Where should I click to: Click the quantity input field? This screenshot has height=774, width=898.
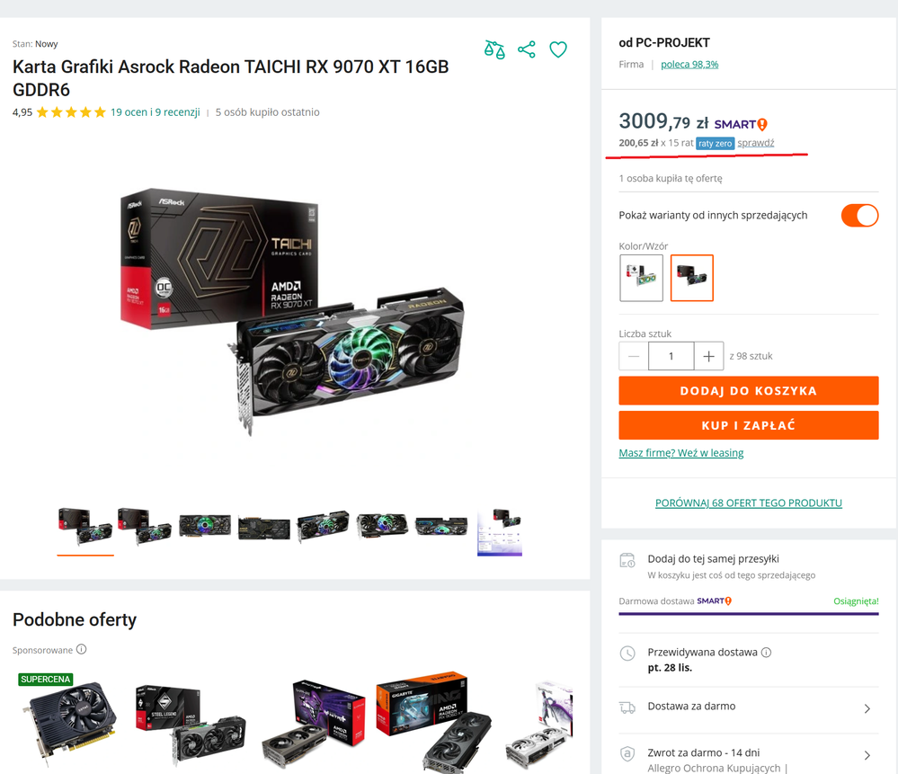(671, 356)
